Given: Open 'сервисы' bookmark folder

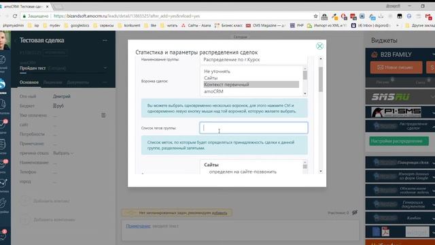Looking at the screenshot, I should 103,25.
